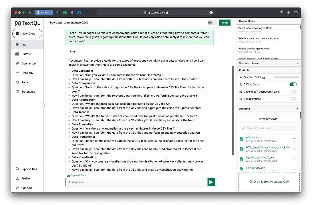Collapse the Controls section
This screenshot has width=312, height=207.
point(297,70)
